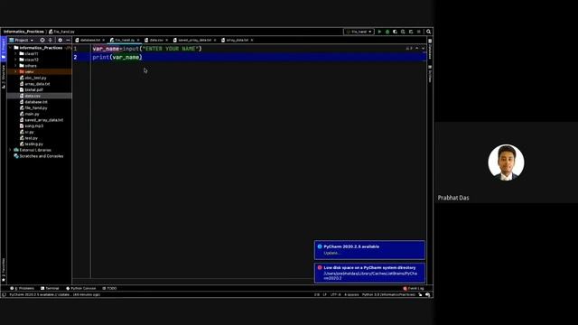Select bishal.pdf in project tree

pos(33,90)
